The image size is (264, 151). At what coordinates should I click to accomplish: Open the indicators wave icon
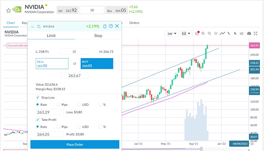[x=242, y=33]
